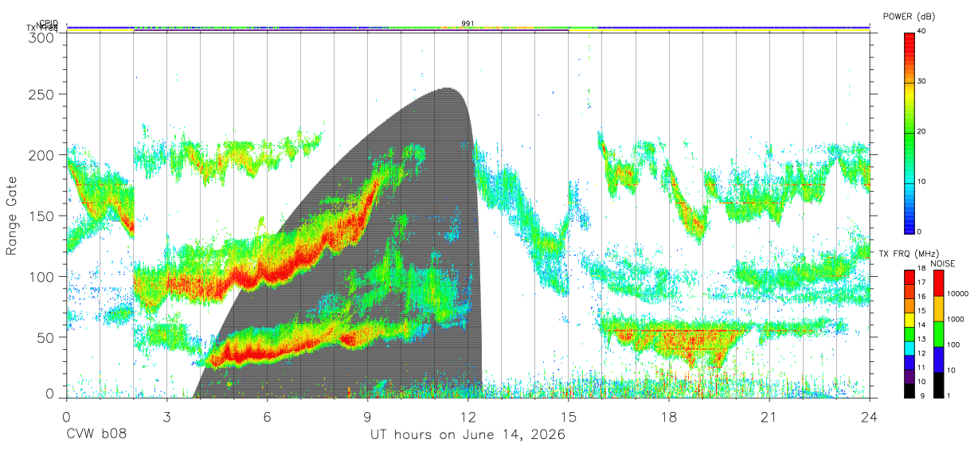The image size is (978, 451).
Task: Click the 'POWER (dB)' legend title
Action: pos(908,16)
